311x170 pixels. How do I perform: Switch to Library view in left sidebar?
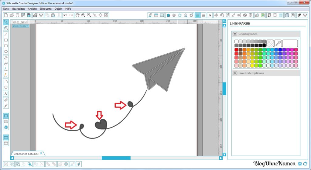point(6,122)
